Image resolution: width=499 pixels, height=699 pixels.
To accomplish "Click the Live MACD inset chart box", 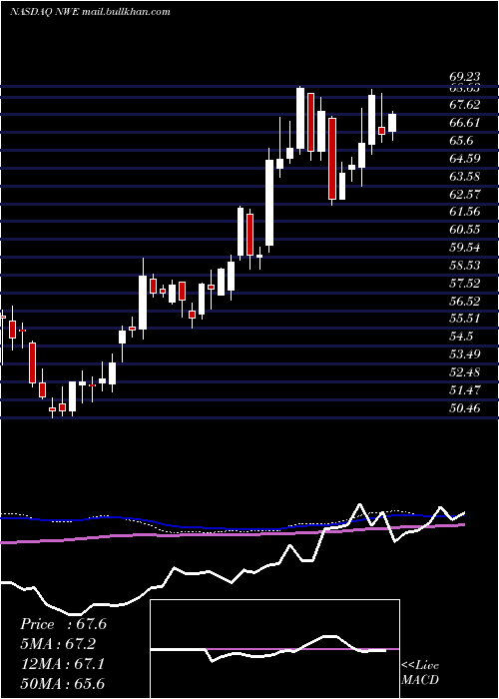I will 274,649.
